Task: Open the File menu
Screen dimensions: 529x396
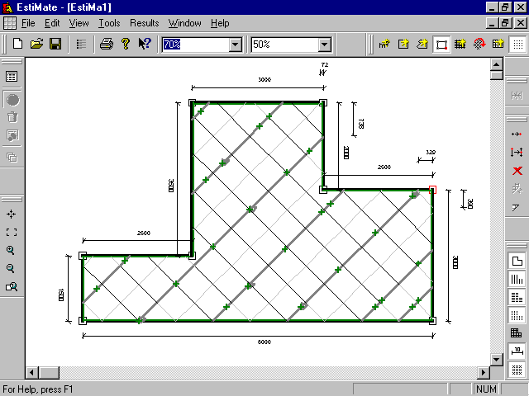Action: (28, 23)
